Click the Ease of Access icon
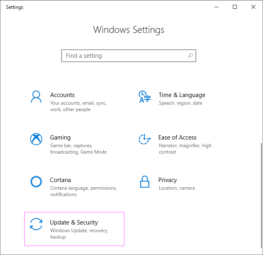263x255 pixels. (x=145, y=139)
